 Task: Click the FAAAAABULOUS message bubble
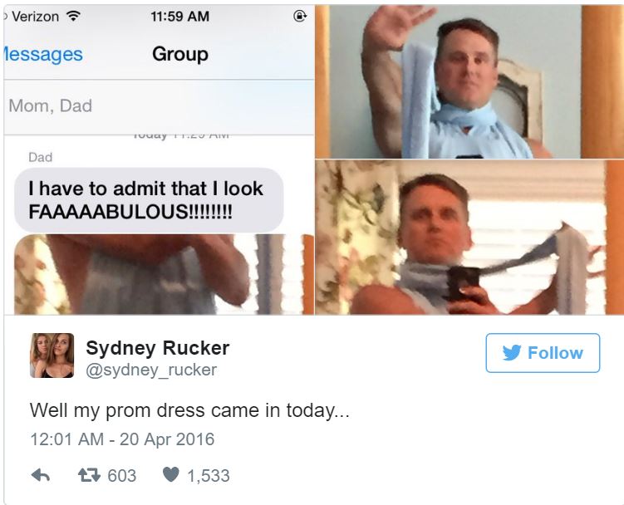click(150, 200)
